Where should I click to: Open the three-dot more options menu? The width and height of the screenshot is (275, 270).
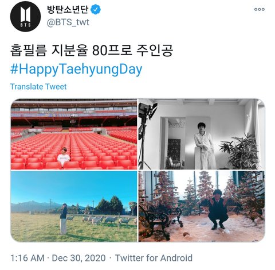(260, 9)
